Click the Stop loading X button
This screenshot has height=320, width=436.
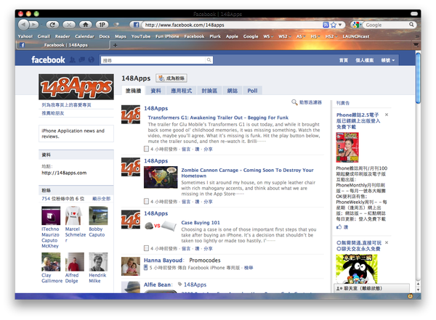[x=69, y=25]
